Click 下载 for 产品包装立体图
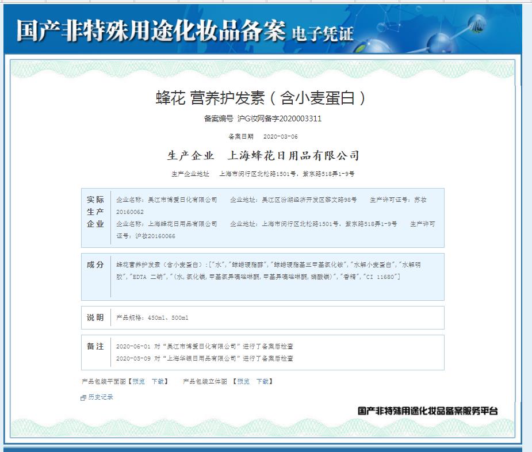 pyautogui.click(x=263, y=381)
